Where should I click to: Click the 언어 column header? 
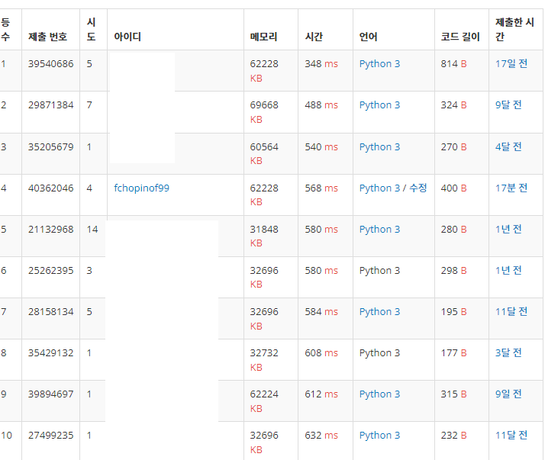[369, 37]
